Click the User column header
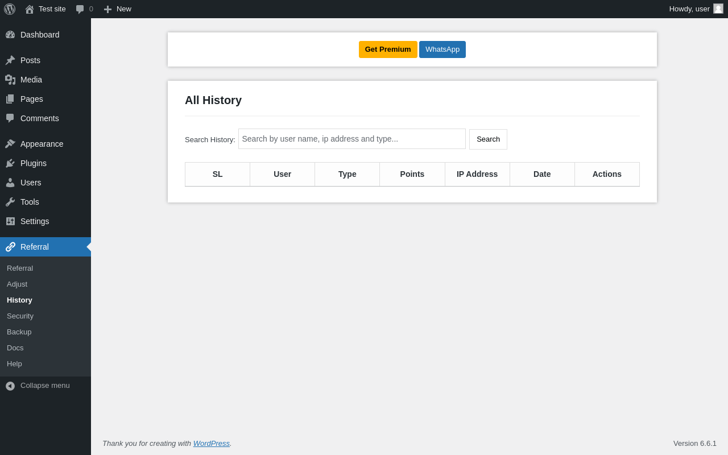This screenshot has width=728, height=455. tap(283, 174)
